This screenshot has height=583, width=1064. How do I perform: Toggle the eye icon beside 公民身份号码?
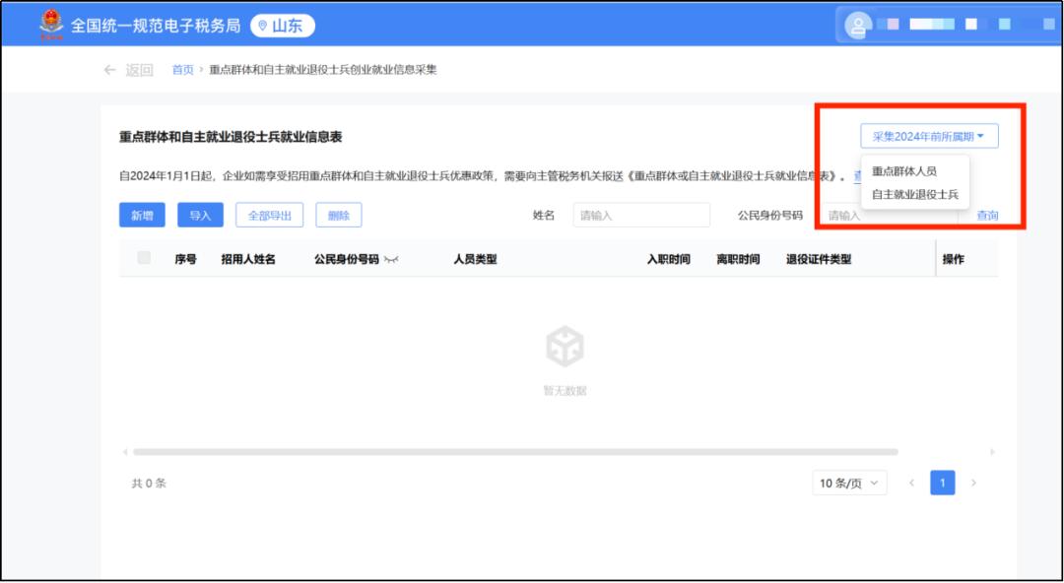[x=392, y=259]
